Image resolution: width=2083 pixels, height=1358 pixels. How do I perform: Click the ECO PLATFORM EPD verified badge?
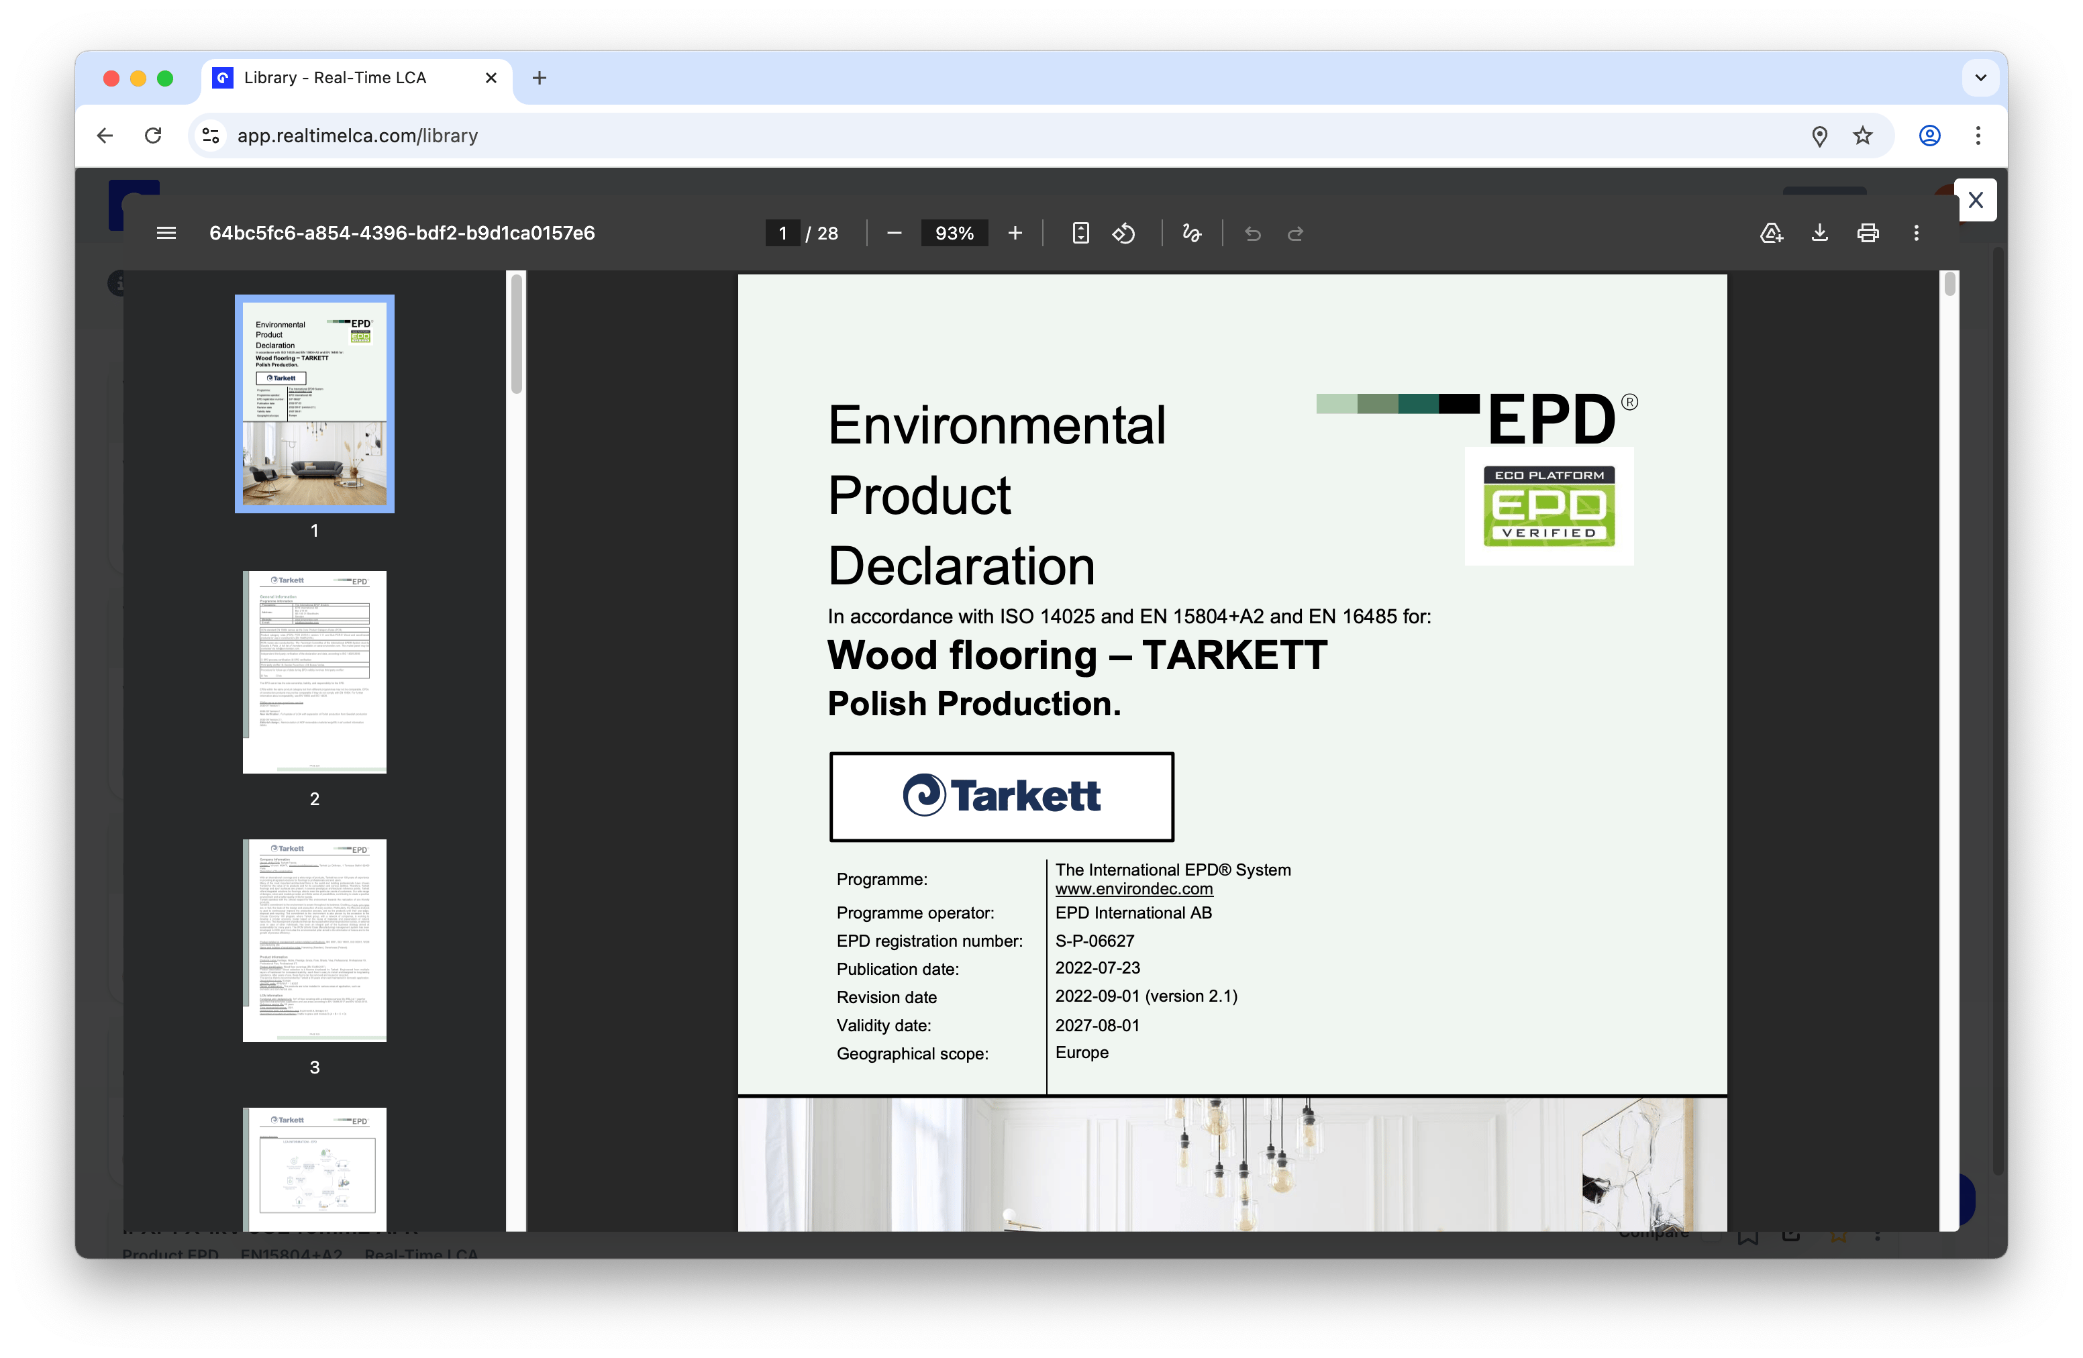click(1548, 506)
